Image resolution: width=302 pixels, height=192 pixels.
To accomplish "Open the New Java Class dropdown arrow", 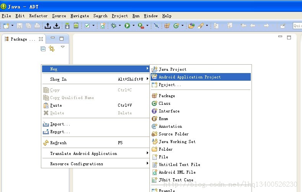I will click(182, 26).
